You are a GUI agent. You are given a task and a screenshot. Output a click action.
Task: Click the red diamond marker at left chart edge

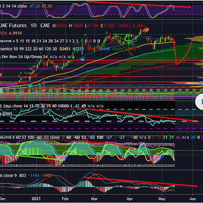tap(1, 75)
